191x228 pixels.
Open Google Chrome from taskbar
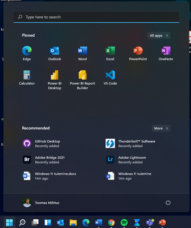pyautogui.click(x=111, y=222)
